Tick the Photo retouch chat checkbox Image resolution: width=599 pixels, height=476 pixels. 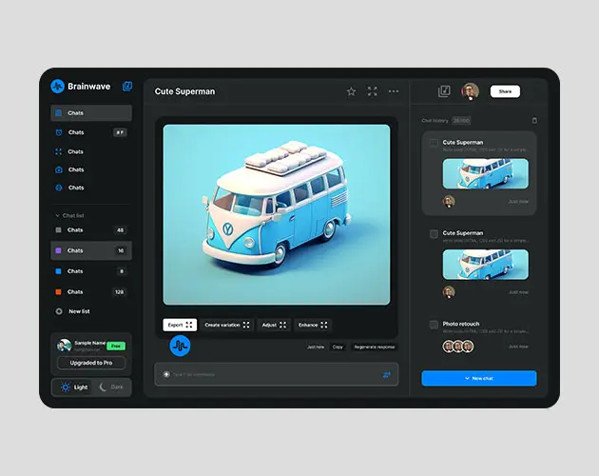(434, 325)
